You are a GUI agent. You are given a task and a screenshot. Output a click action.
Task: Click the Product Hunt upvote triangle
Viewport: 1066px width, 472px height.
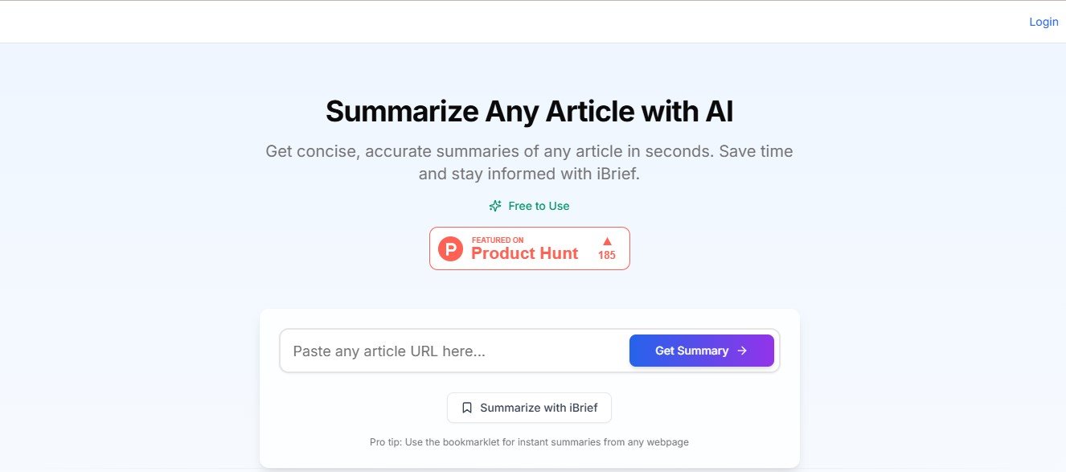pyautogui.click(x=607, y=241)
